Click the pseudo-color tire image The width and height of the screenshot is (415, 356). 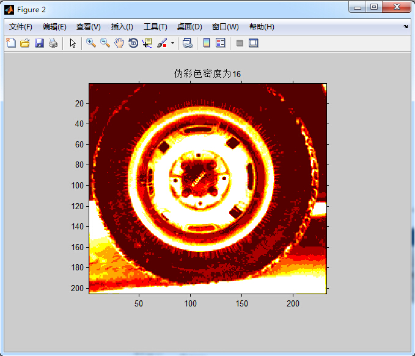[x=208, y=188]
